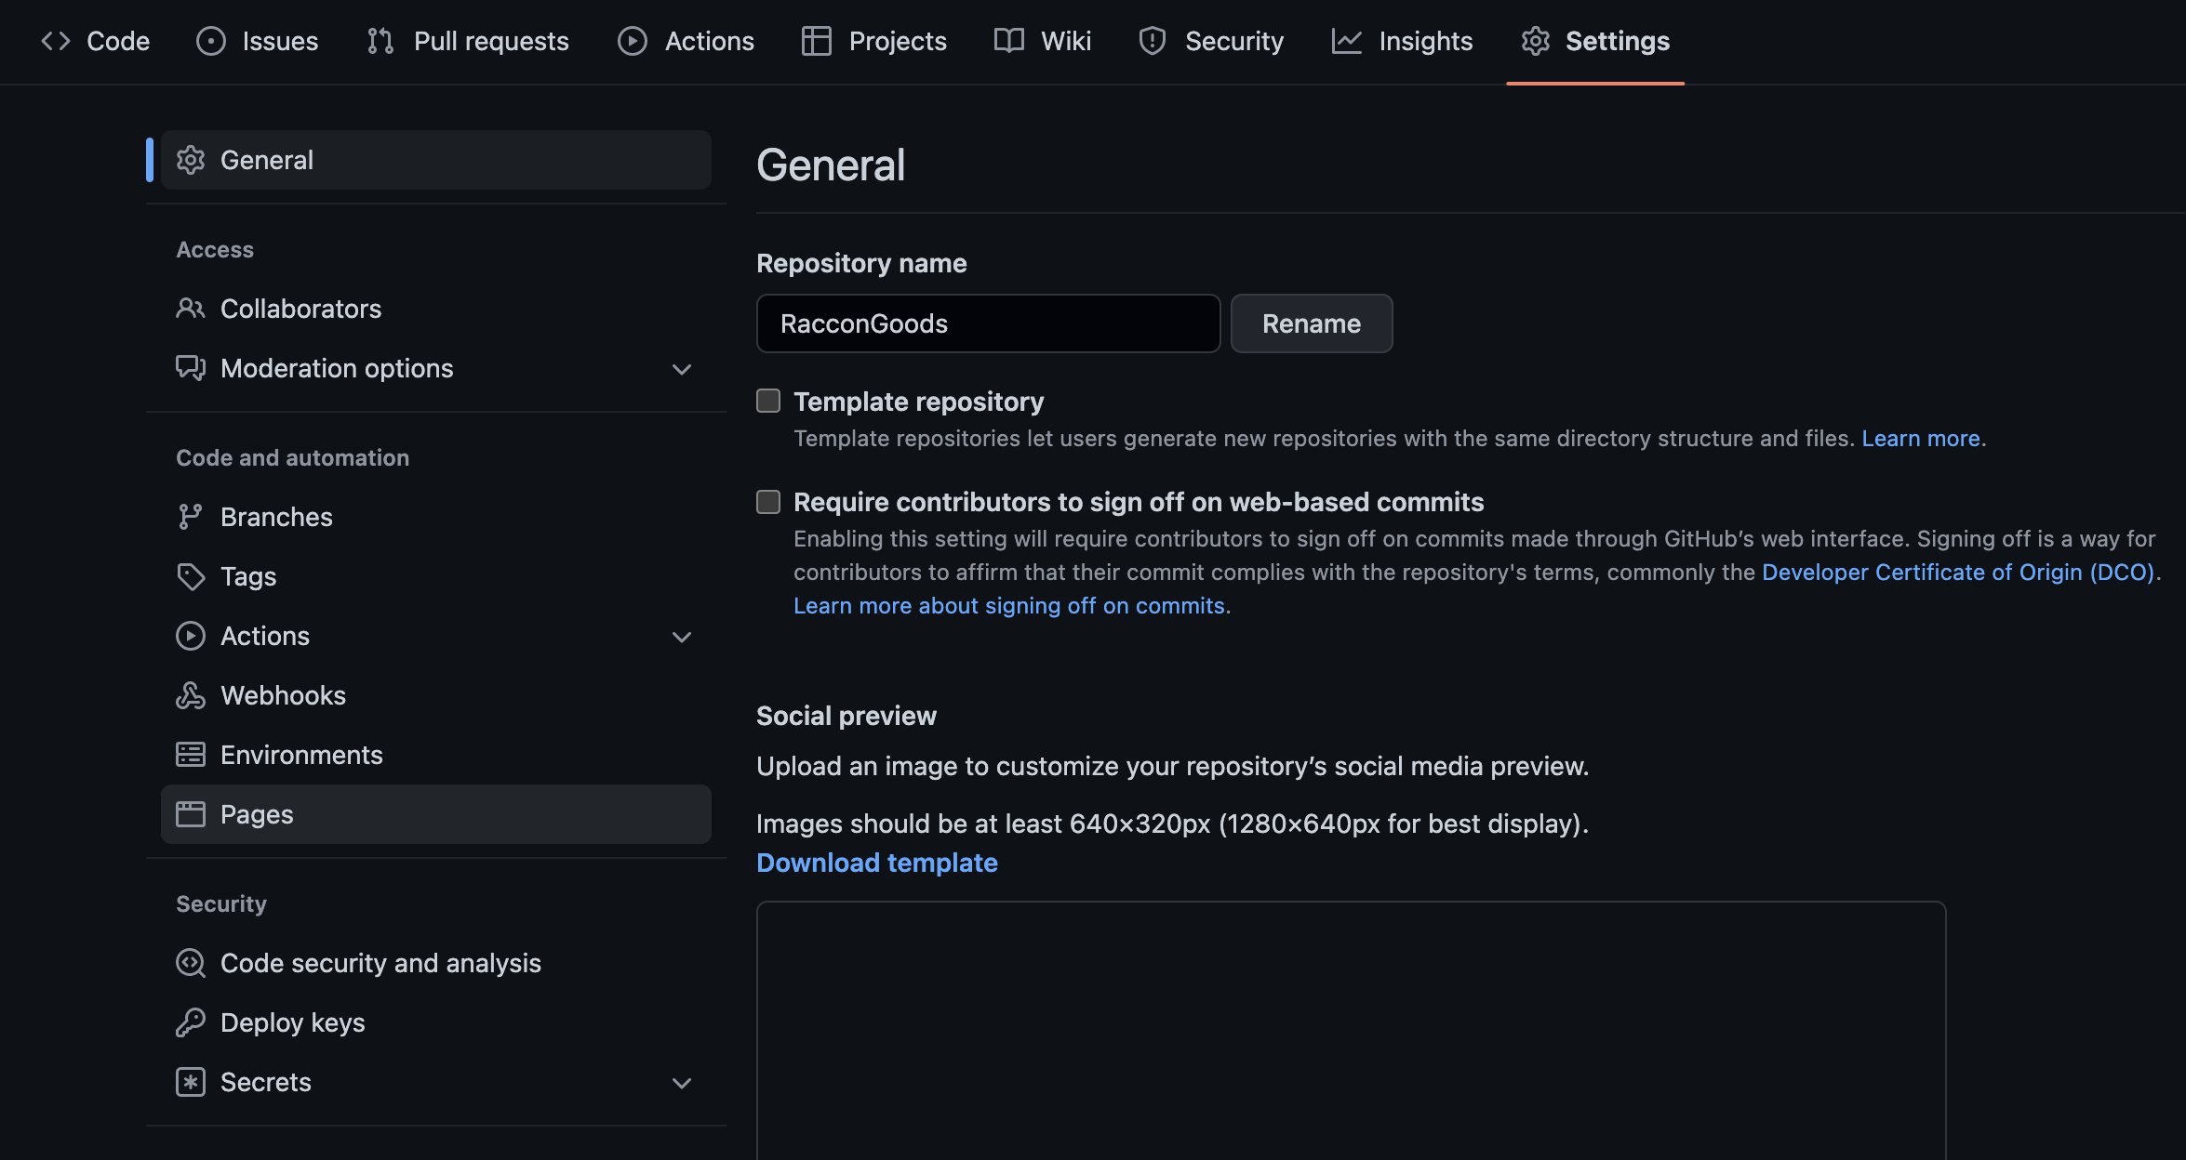Switch to the Insights tab
This screenshot has height=1160, width=2186.
coord(1402,41)
